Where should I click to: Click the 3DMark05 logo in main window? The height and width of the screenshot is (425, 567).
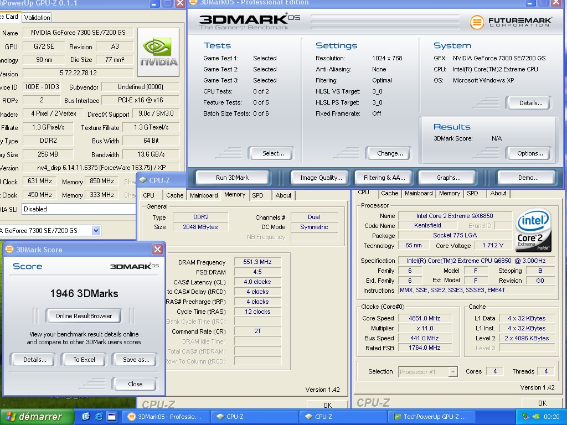pos(250,22)
